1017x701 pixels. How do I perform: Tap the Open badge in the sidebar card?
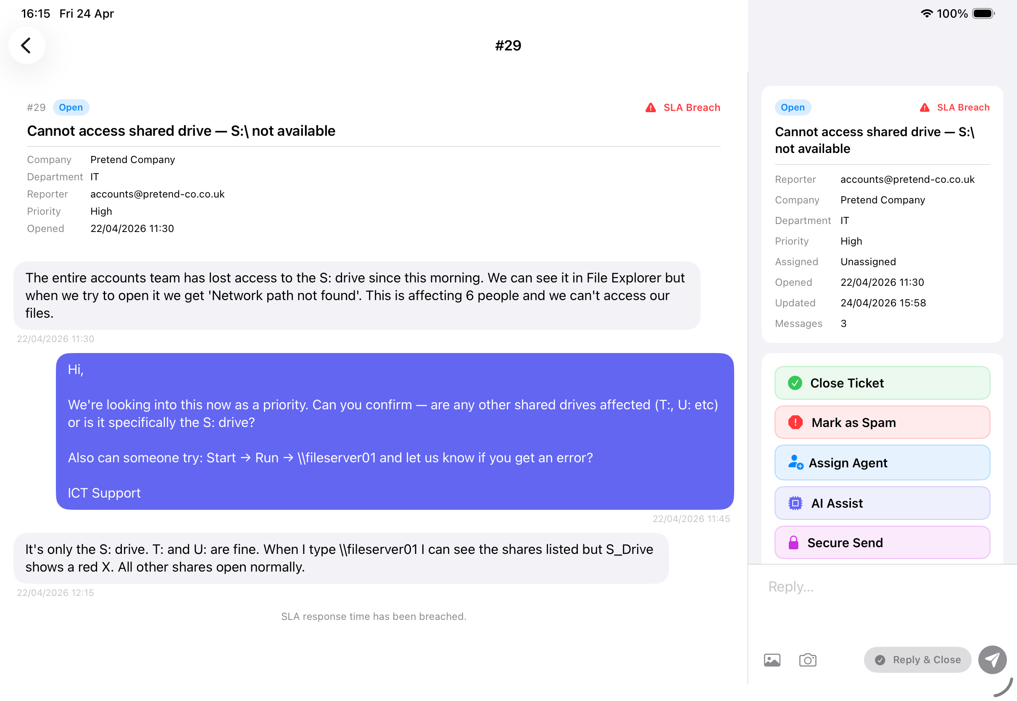coord(793,108)
